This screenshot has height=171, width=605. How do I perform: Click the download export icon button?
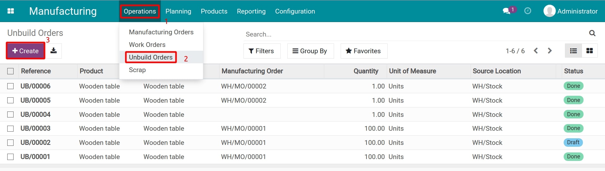[x=54, y=51]
